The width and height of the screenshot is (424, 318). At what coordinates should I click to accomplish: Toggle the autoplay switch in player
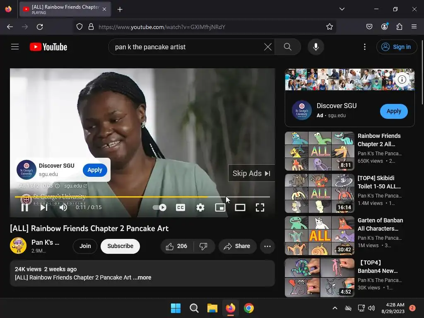coord(159,207)
